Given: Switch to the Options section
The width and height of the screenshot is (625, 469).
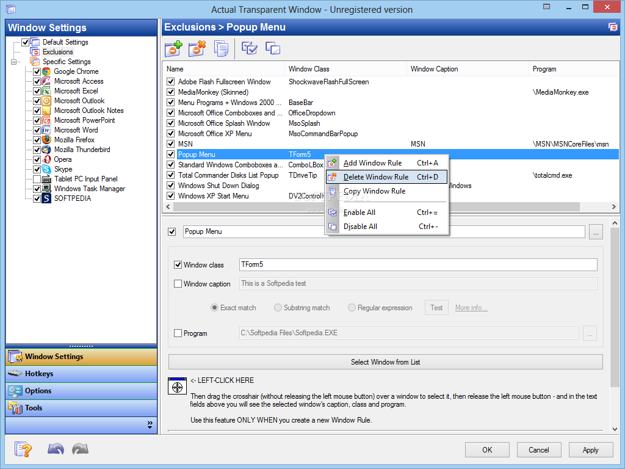Looking at the screenshot, I should (81, 391).
